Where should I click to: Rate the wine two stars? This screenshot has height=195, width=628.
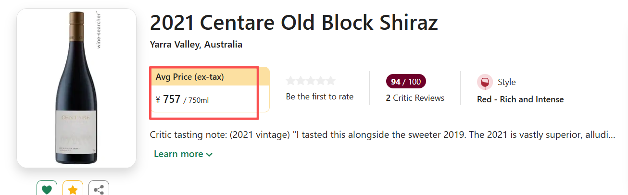tap(301, 81)
